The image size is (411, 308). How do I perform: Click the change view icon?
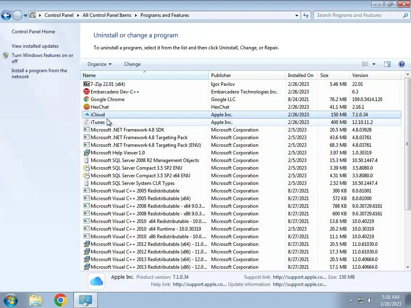click(x=365, y=64)
